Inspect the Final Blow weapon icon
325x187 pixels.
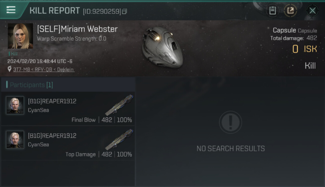(119, 105)
